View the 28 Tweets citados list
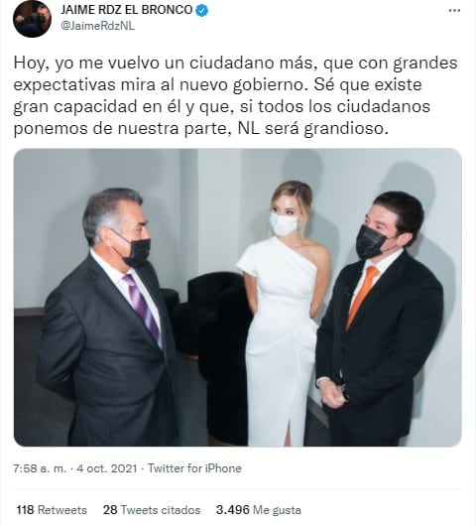476x526 pixels. click(x=152, y=510)
